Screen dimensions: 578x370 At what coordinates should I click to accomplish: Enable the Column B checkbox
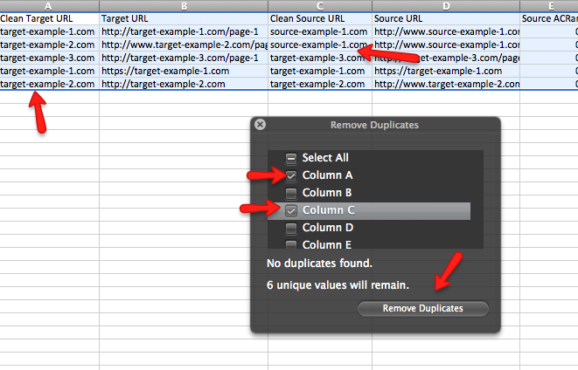(x=291, y=193)
